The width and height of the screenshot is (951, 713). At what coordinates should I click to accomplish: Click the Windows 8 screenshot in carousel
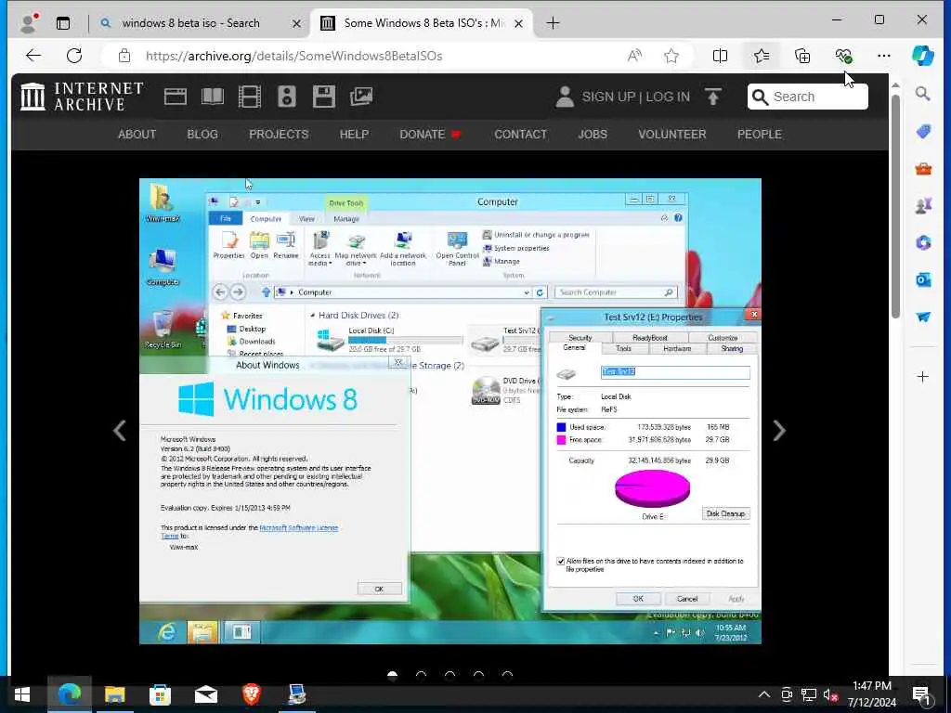(x=450, y=411)
